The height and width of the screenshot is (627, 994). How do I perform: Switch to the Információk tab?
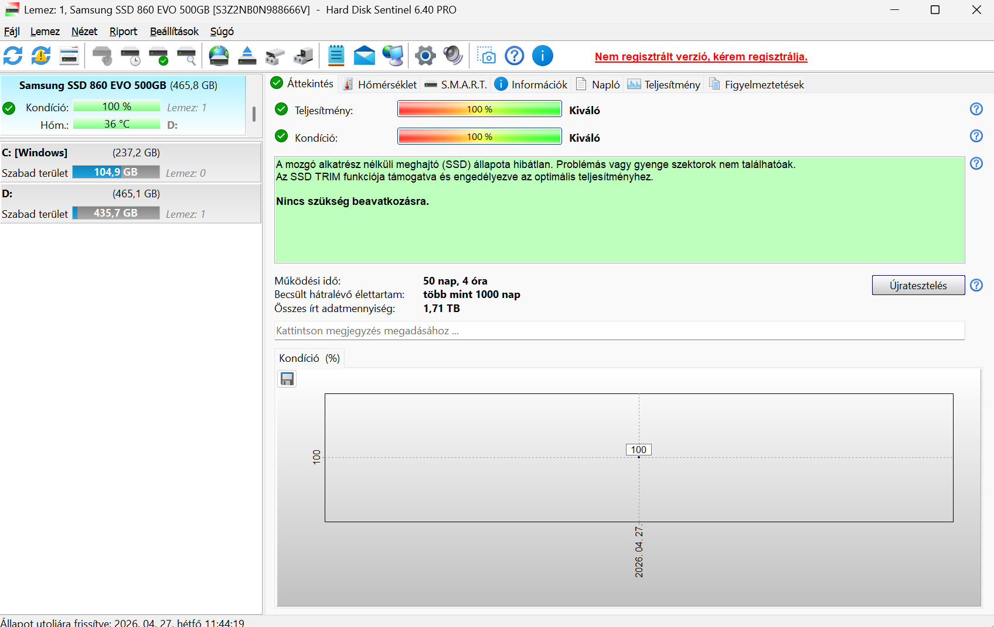tap(532, 85)
